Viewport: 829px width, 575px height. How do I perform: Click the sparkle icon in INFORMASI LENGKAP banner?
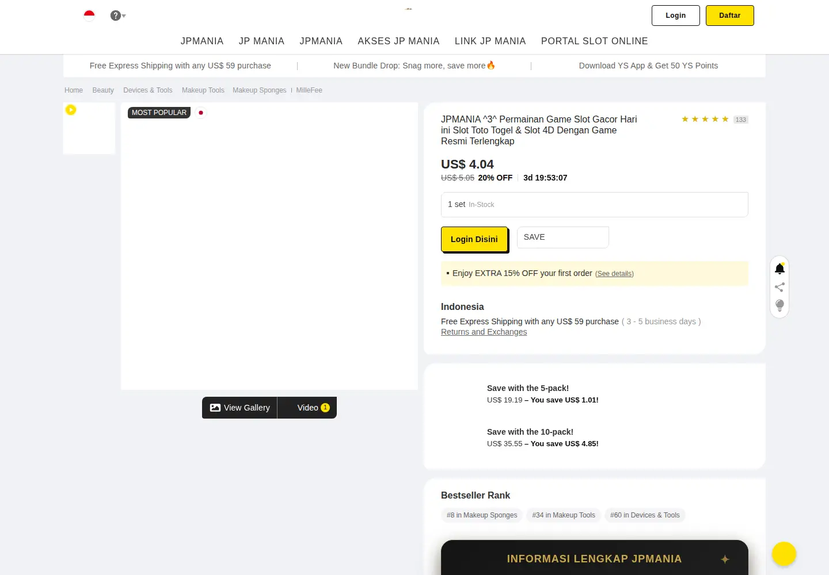725,559
